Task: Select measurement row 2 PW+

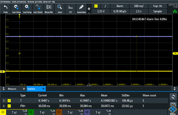Action: (85, 106)
